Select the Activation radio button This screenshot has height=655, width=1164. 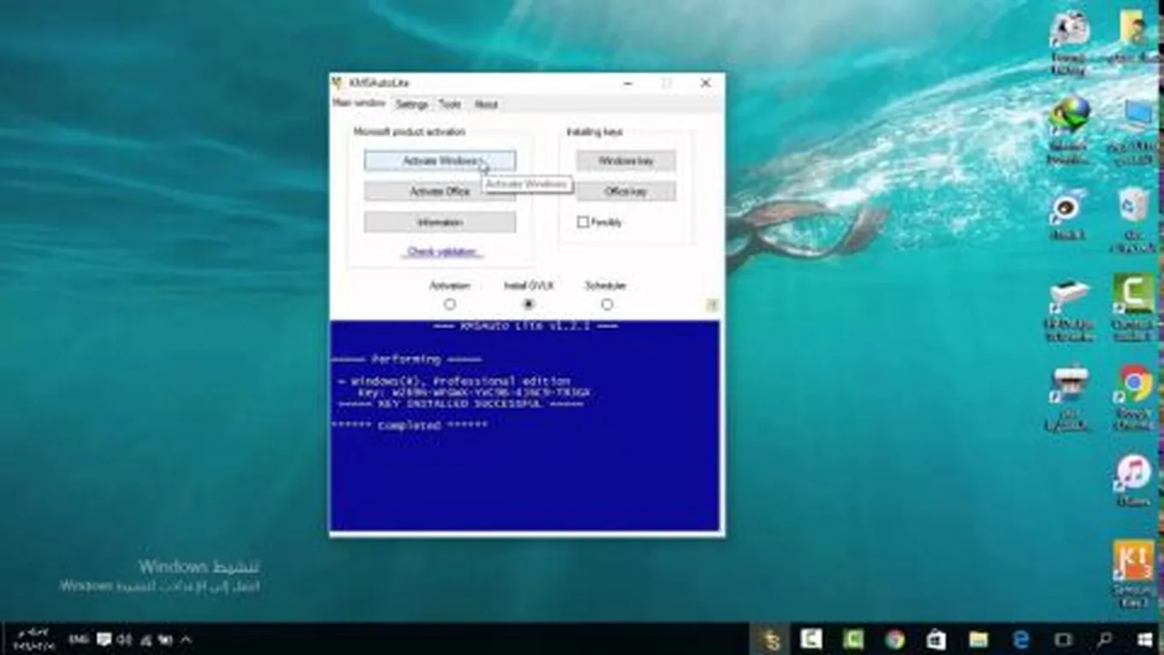[449, 304]
